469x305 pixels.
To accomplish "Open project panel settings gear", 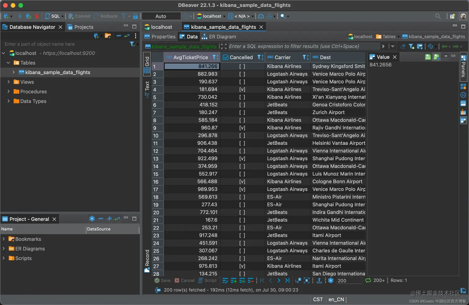I will tap(92, 219).
